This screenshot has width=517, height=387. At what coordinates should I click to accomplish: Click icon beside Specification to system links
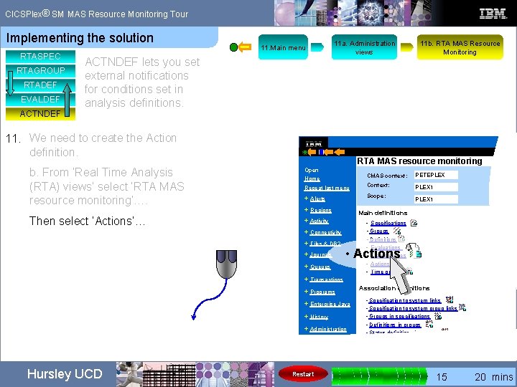[x=449, y=300]
